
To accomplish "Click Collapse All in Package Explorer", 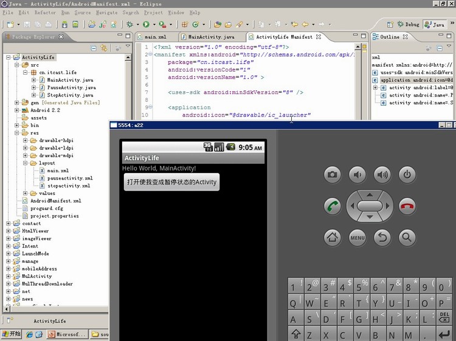I will (94, 48).
